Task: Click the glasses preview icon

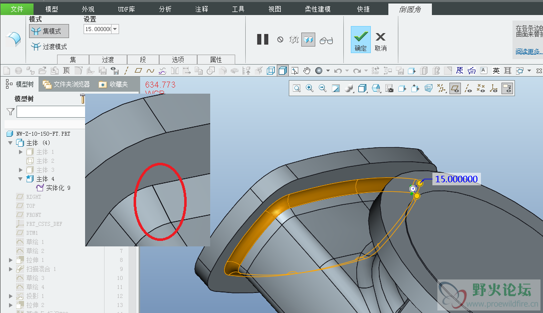Action: click(326, 40)
